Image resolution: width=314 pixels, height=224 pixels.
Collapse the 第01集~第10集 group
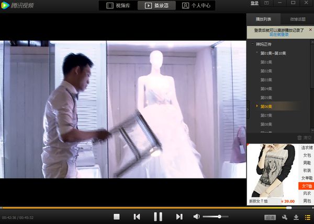pyautogui.click(x=257, y=53)
